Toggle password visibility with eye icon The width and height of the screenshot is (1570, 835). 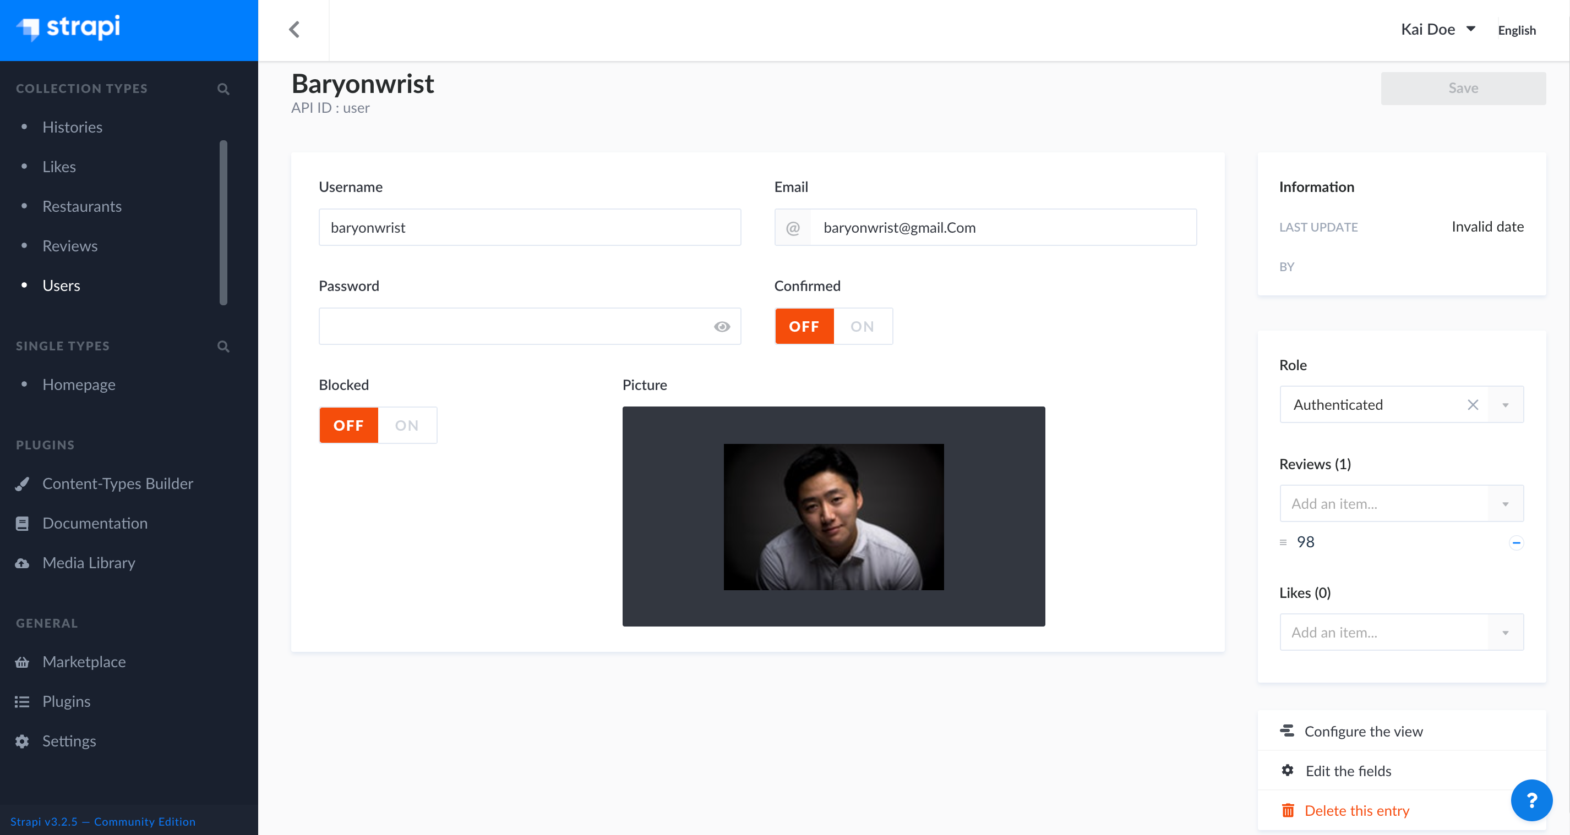[722, 326]
